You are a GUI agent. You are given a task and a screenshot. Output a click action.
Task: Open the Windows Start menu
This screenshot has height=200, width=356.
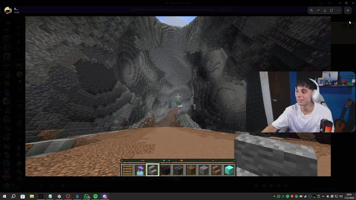(4, 196)
